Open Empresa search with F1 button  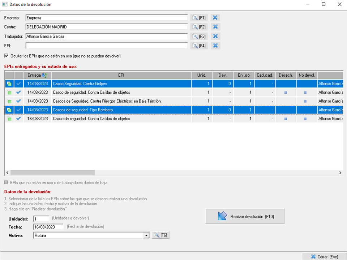[199, 18]
